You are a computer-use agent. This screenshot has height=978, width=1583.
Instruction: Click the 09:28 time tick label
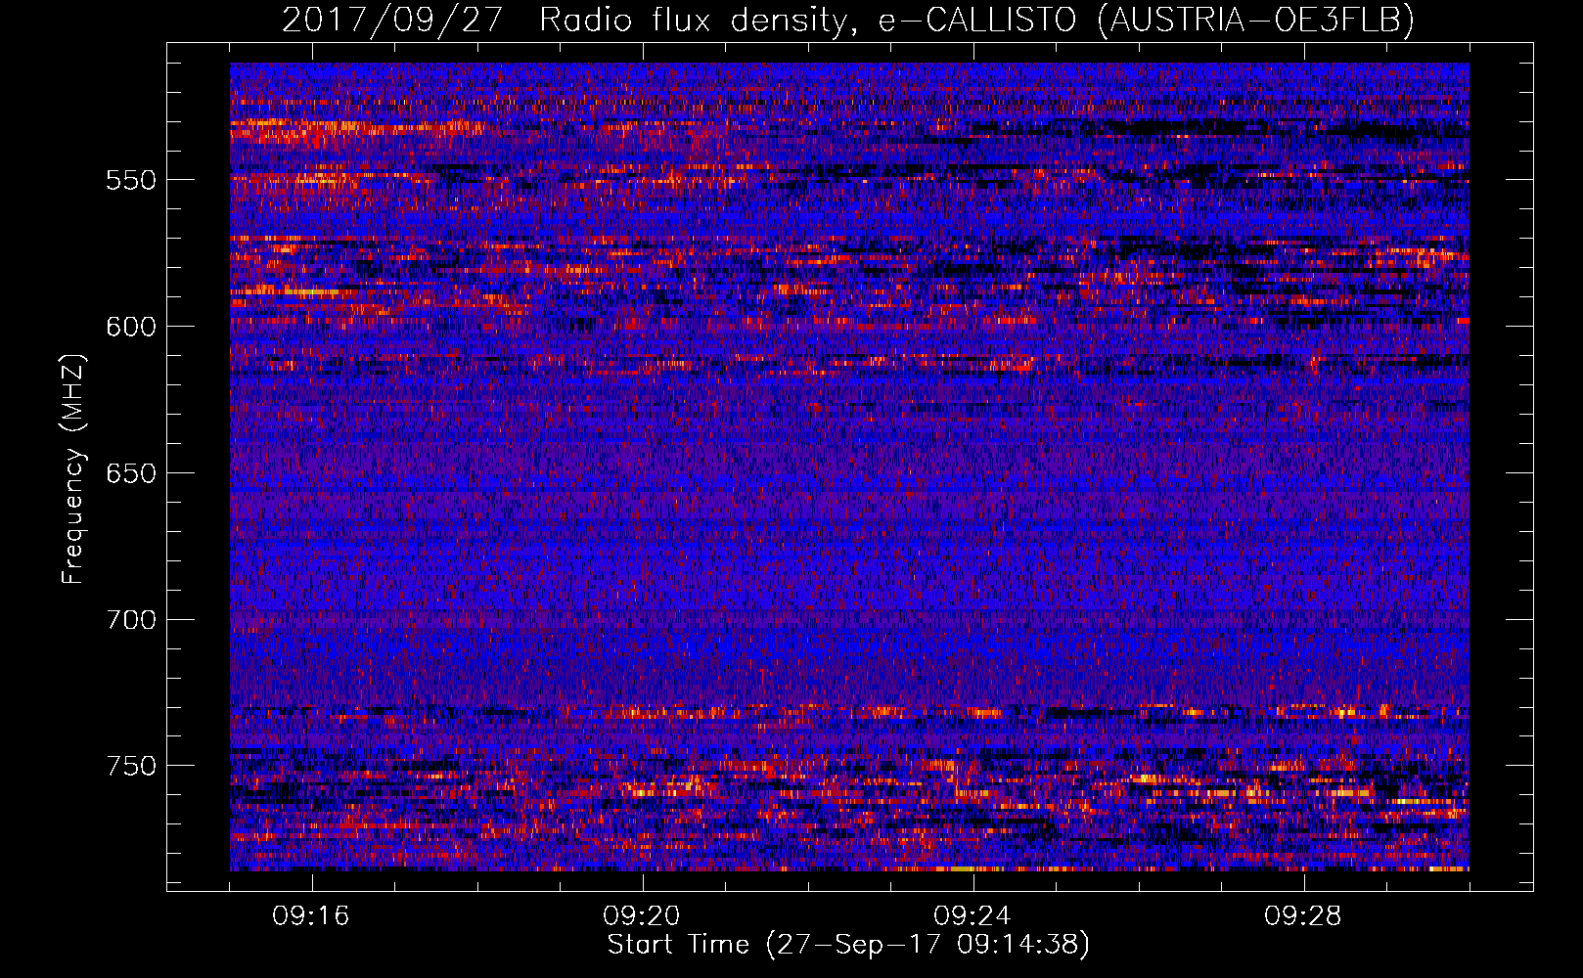[x=1303, y=916]
